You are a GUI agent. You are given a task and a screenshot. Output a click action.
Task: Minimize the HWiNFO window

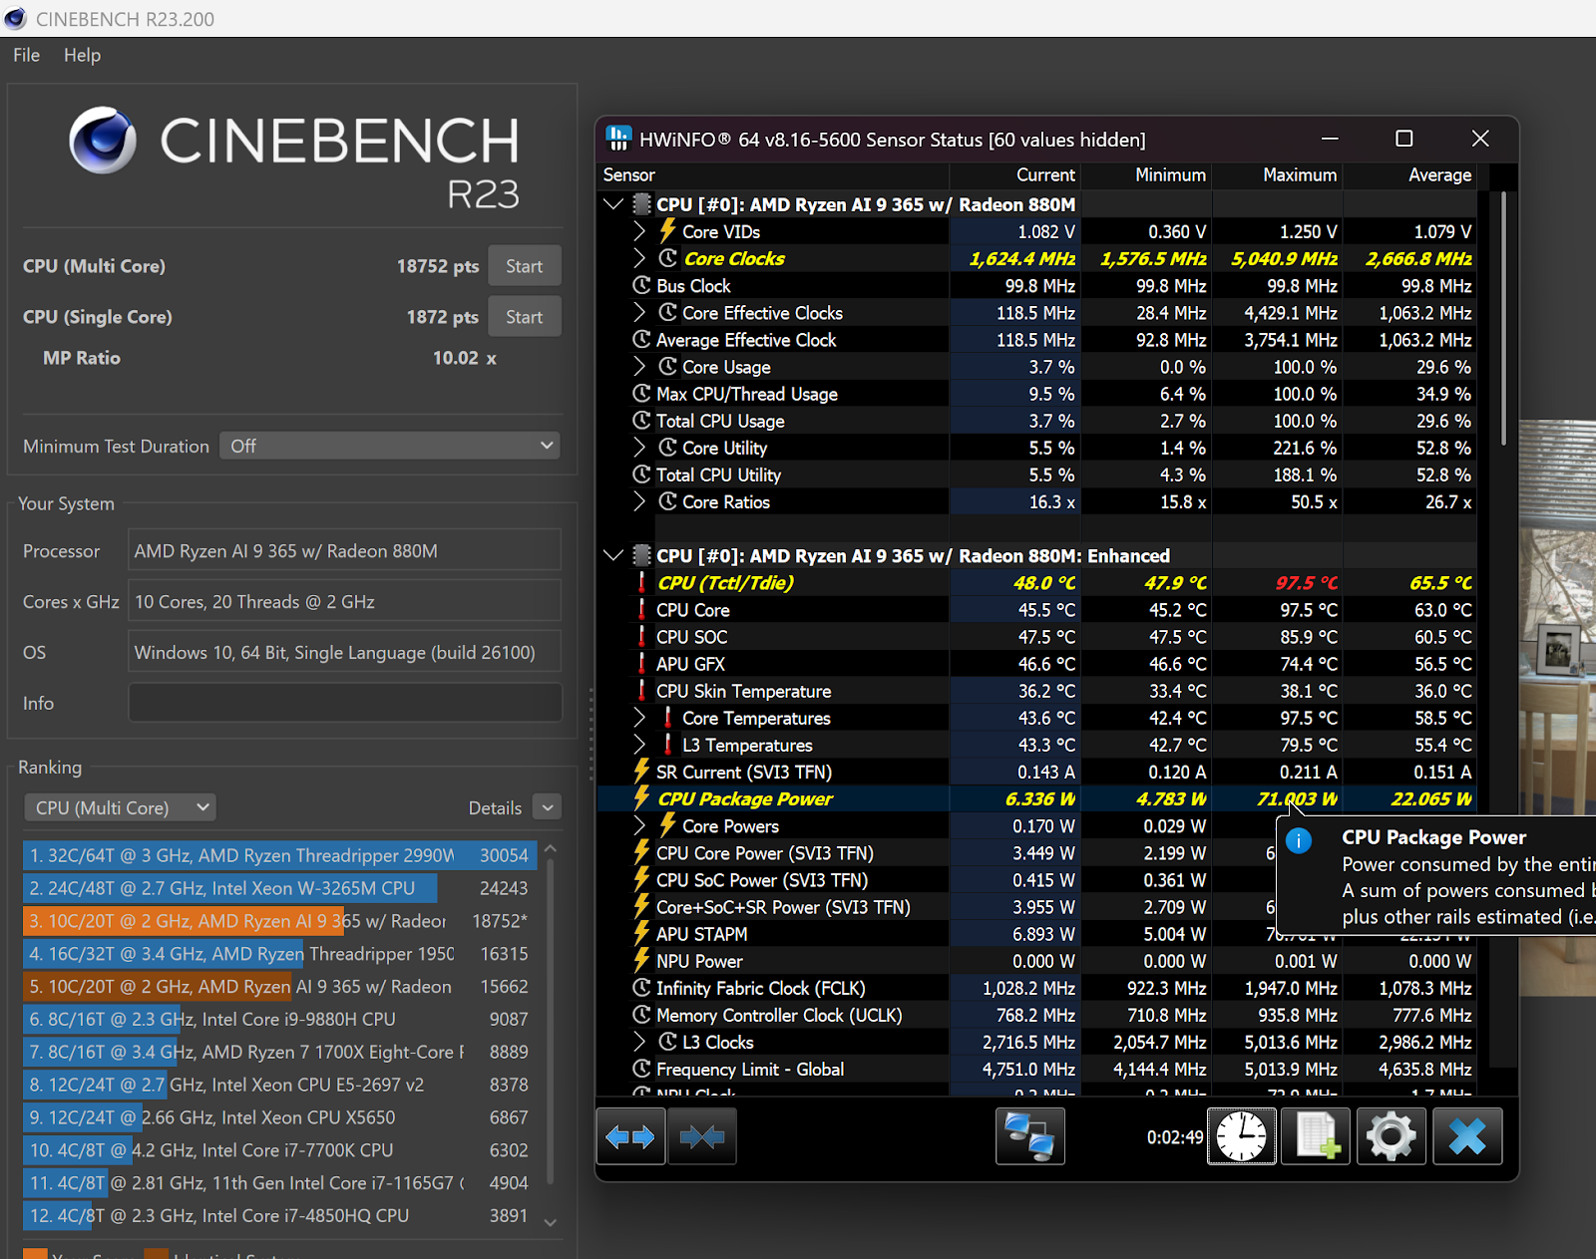click(x=1330, y=139)
